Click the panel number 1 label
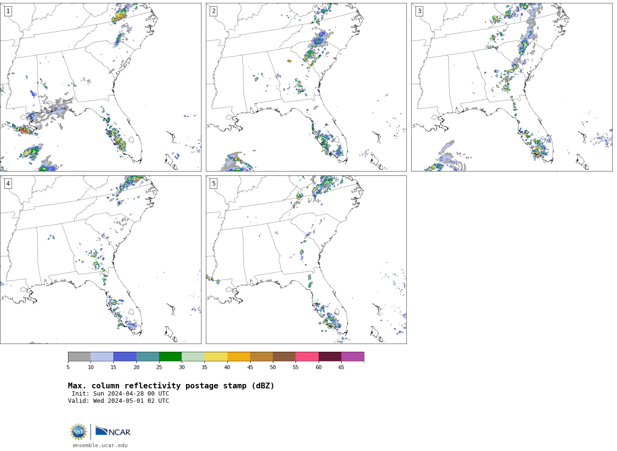617x451 pixels. tap(8, 11)
